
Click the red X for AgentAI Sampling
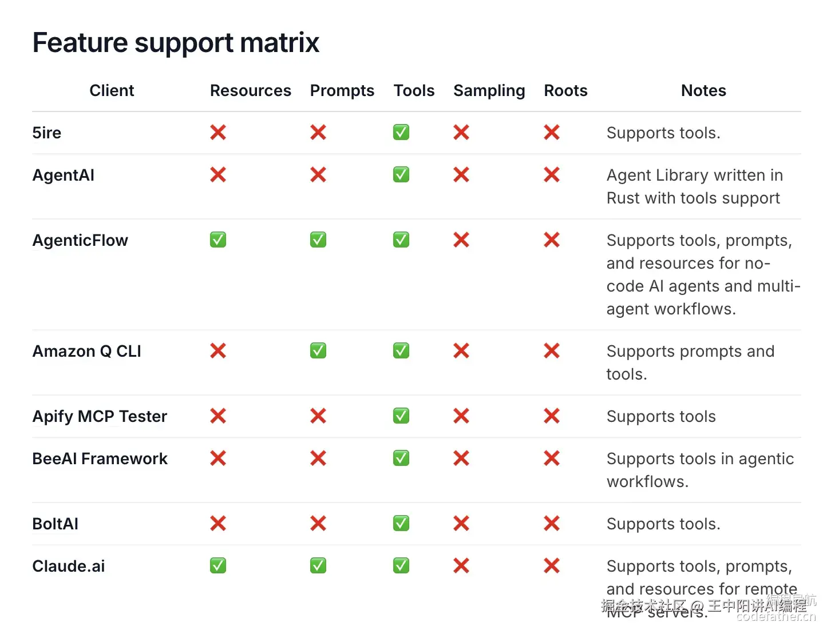pyautogui.click(x=461, y=175)
